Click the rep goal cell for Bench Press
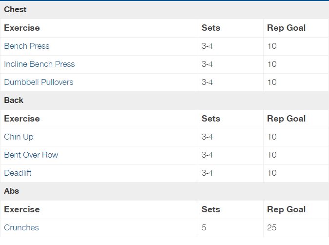 click(272, 46)
